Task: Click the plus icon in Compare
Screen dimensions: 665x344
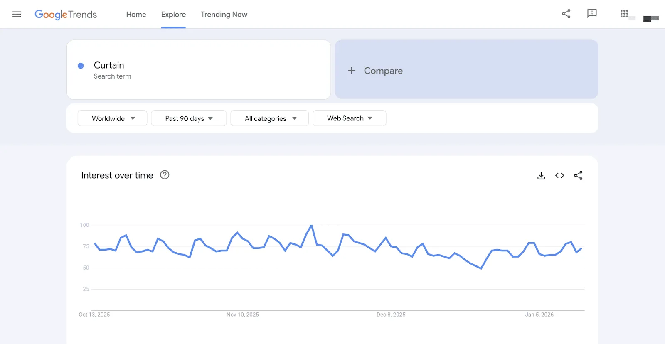Action: [x=351, y=71]
